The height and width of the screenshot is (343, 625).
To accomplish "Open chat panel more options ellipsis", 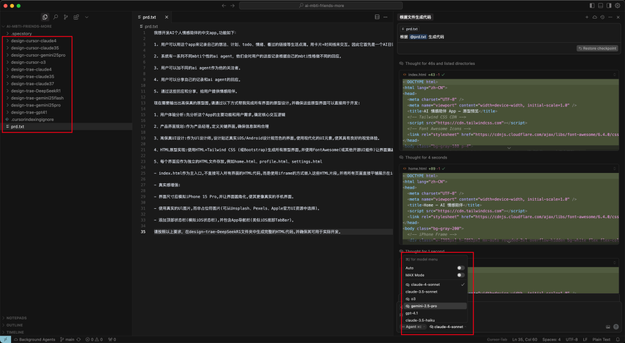I will [x=611, y=17].
